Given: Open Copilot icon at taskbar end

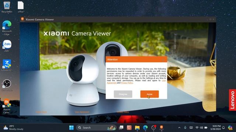Looking at the screenshot, I should click(x=230, y=128).
